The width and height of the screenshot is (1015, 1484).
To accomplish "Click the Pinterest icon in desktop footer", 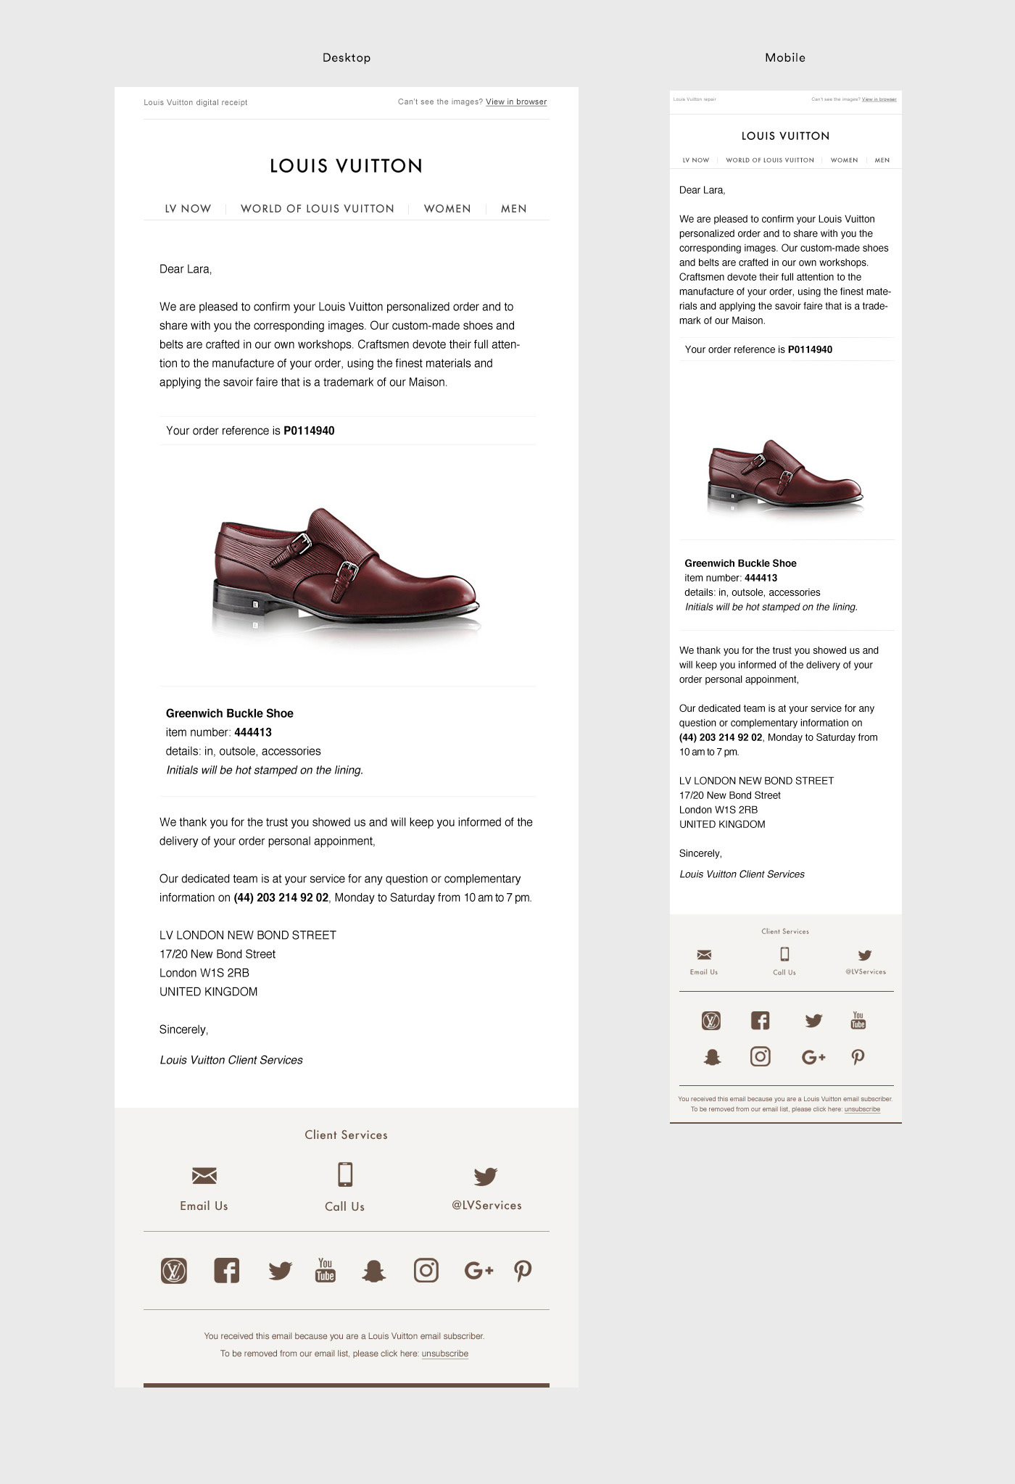I will [x=523, y=1271].
